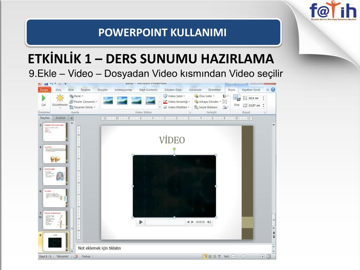Open Poster Çerçevesi dropdown
The height and width of the screenshot is (270, 360).
point(84,102)
